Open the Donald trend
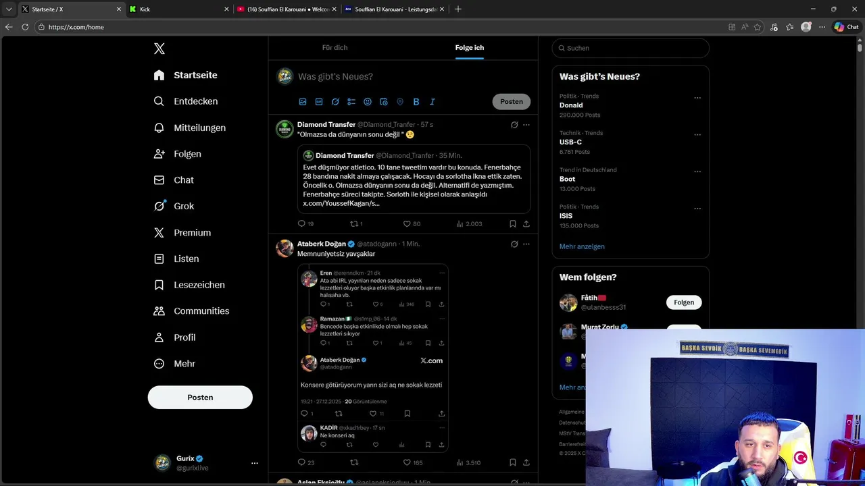Screen dimensions: 865x486 [x=571, y=105]
